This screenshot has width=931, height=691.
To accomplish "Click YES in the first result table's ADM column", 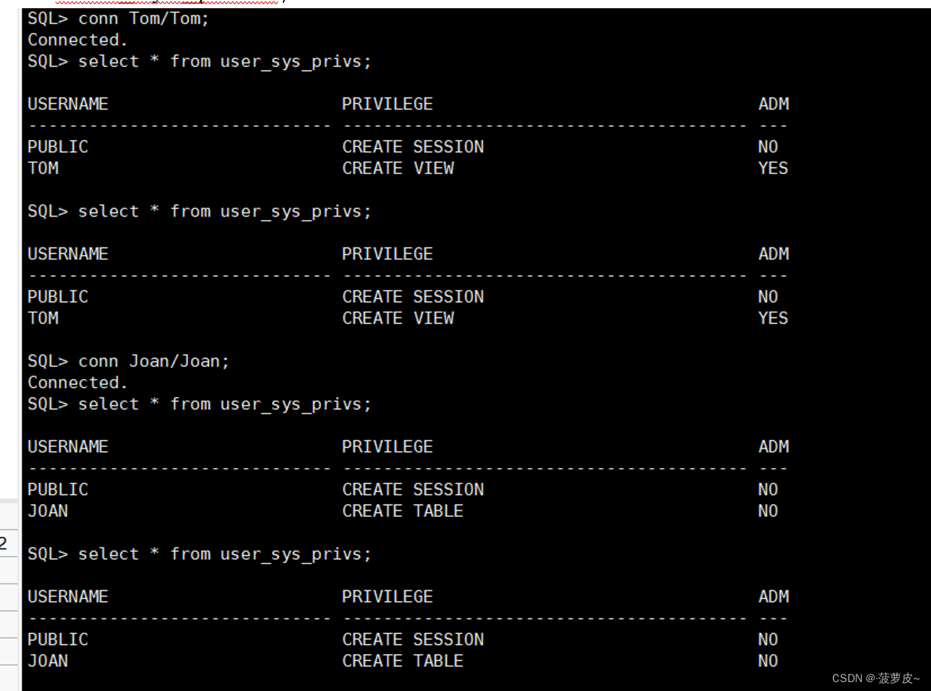I will pos(773,169).
